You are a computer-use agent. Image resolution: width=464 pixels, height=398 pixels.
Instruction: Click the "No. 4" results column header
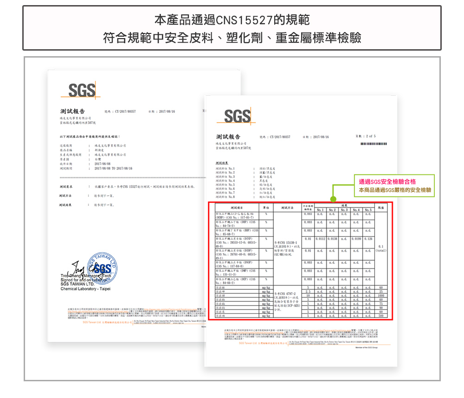[x=356, y=210]
